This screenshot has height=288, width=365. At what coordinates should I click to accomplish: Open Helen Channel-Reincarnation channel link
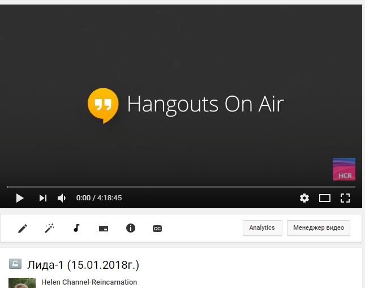(89, 282)
